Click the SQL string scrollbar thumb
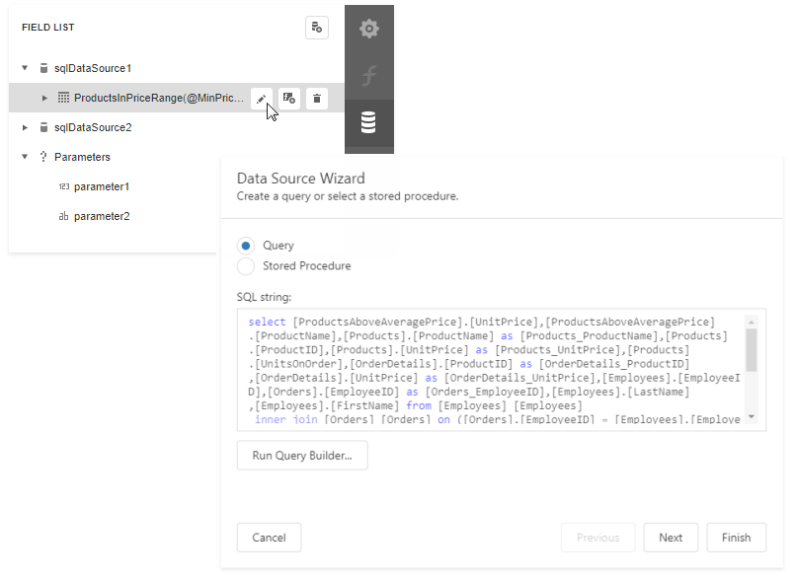 pos(751,348)
